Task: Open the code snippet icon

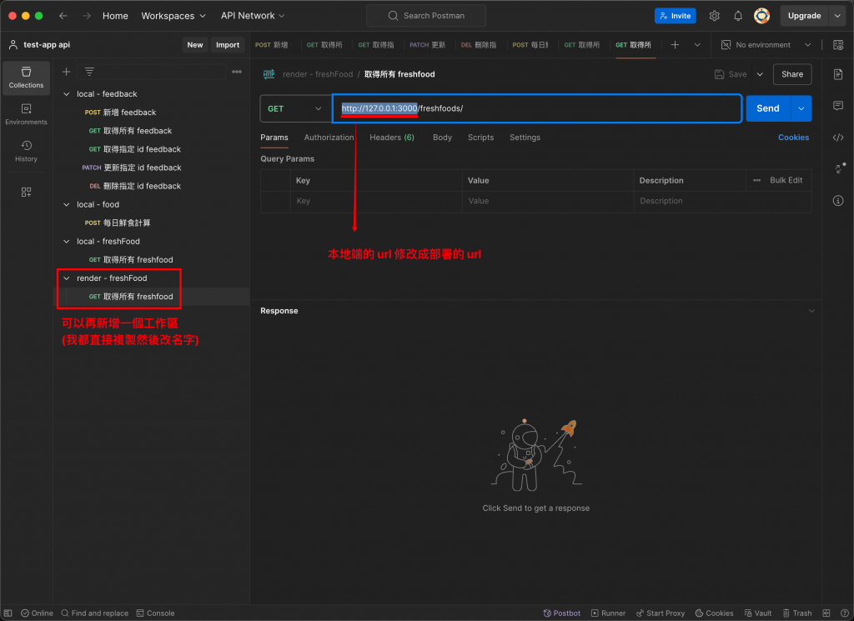Action: coord(838,138)
